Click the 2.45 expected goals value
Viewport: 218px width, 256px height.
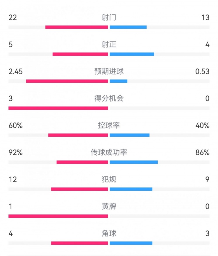(x=16, y=71)
